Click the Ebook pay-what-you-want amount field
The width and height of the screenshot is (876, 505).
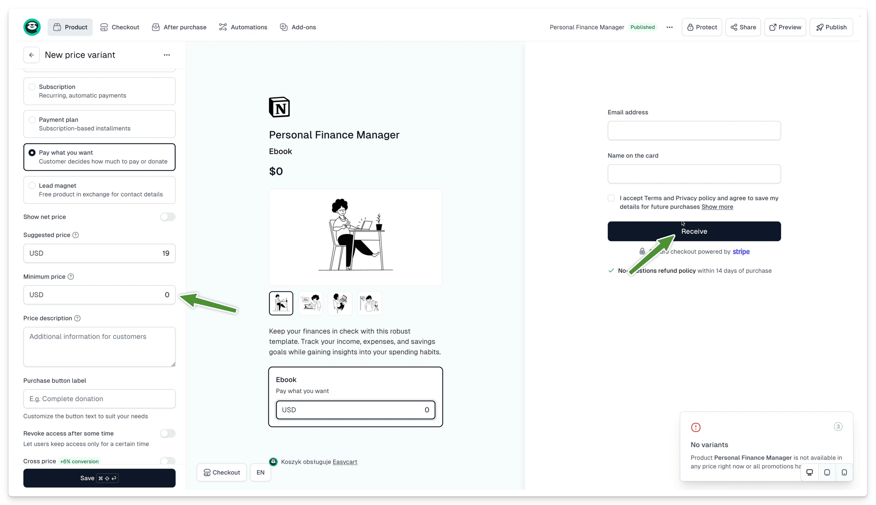(x=356, y=410)
